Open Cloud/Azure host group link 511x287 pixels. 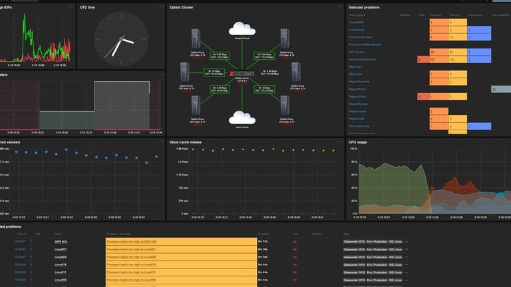[x=357, y=30]
